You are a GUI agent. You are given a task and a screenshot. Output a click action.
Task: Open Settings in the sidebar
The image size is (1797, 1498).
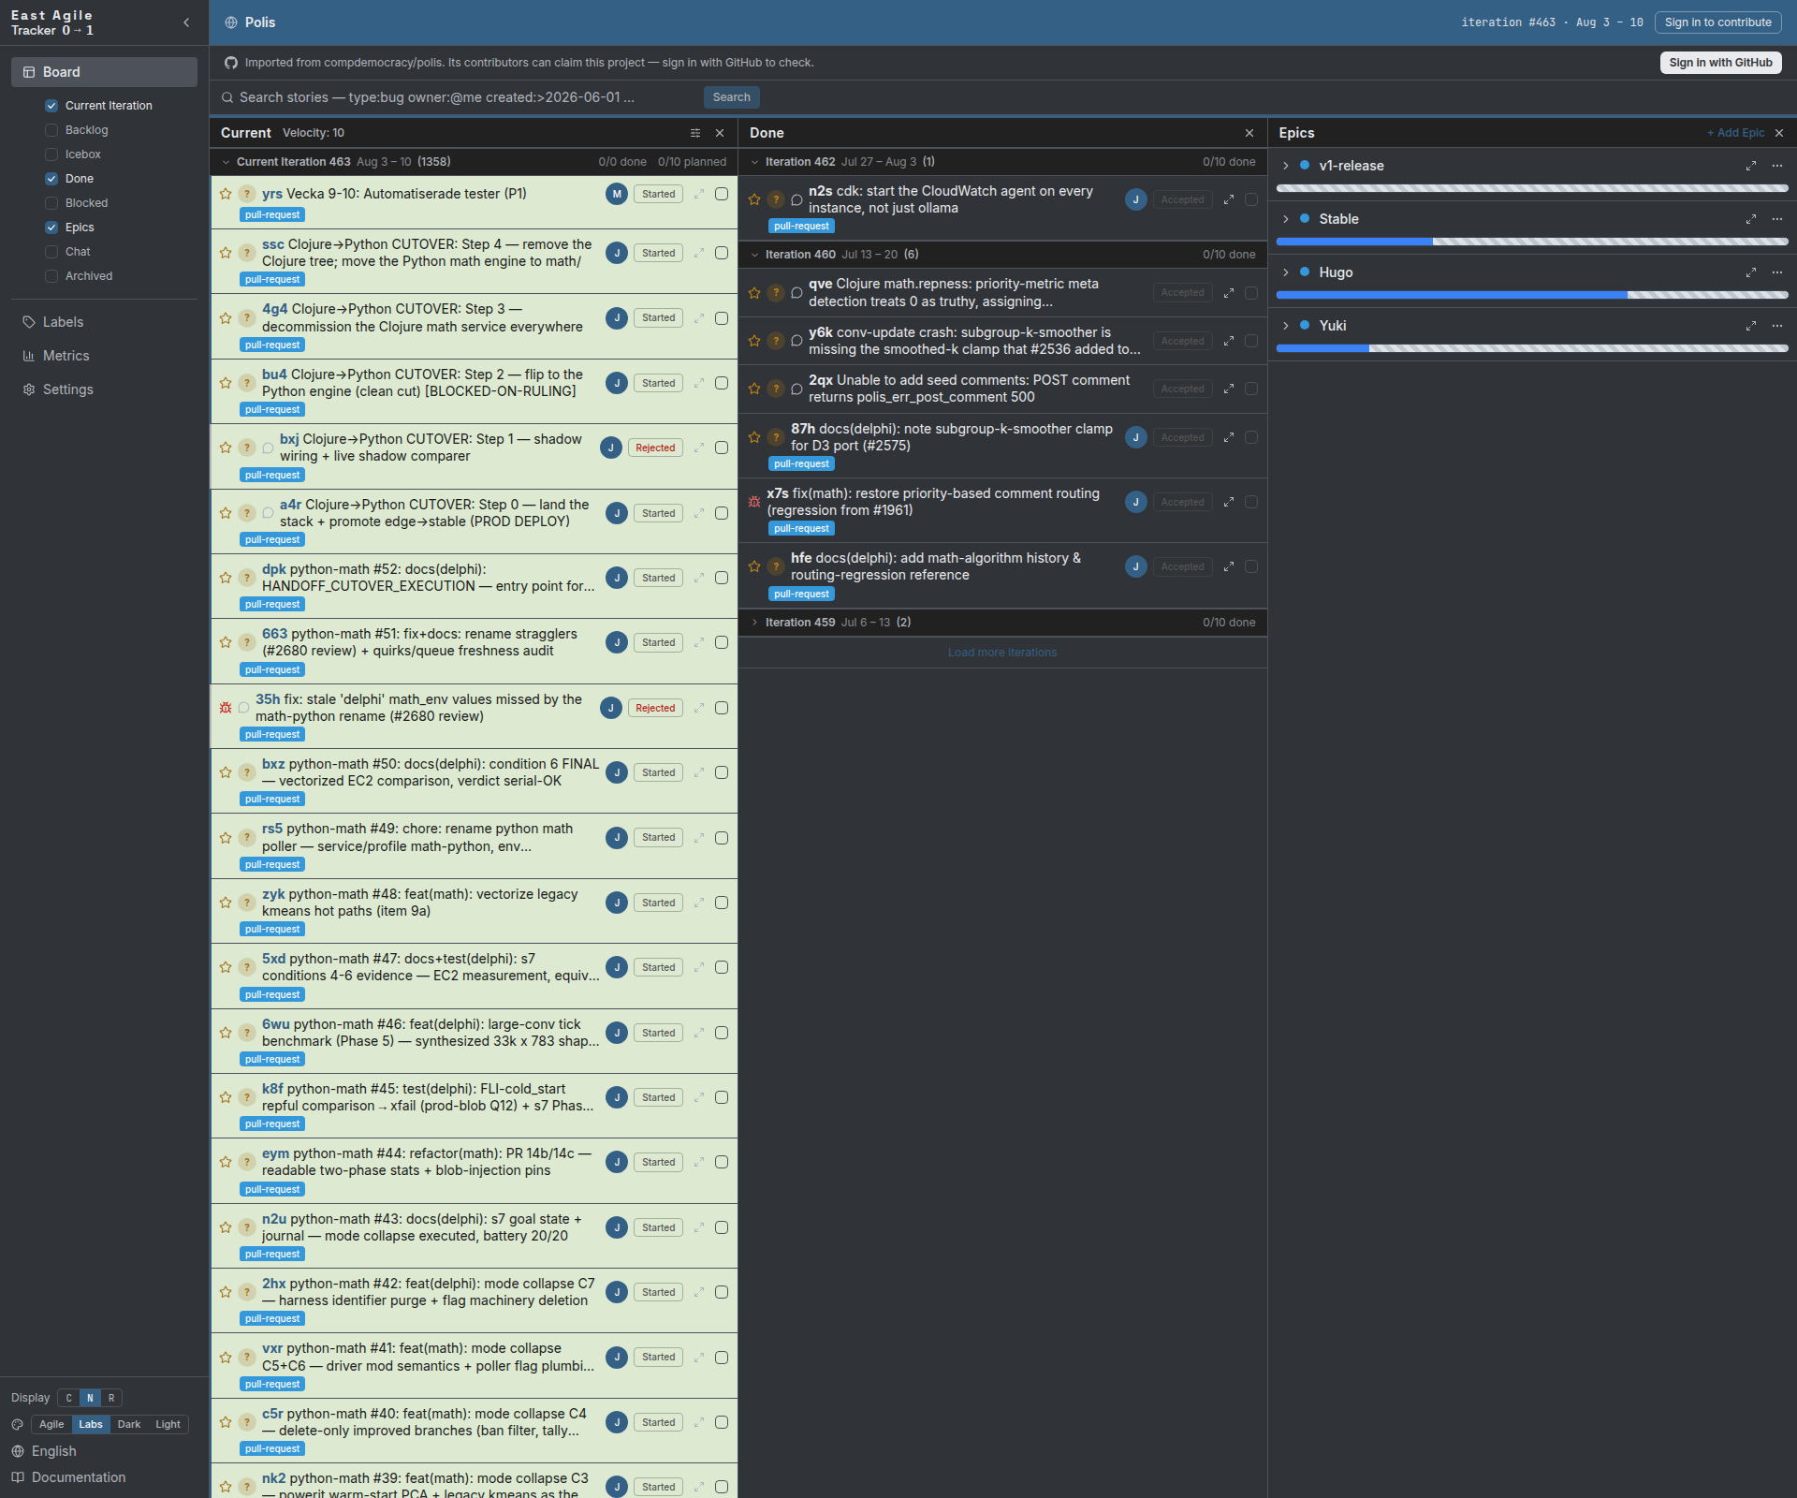click(x=67, y=389)
